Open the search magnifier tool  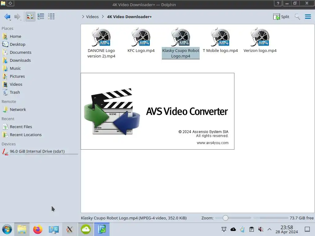click(x=297, y=17)
